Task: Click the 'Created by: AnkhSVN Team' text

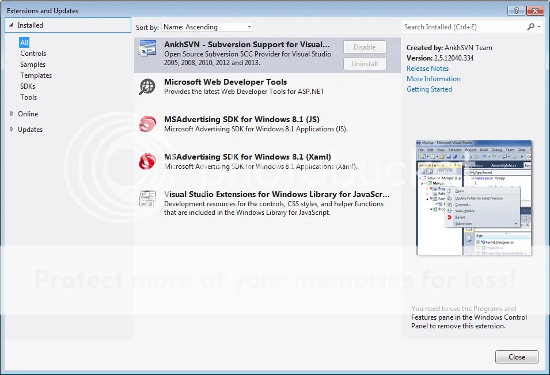Action: 449,48
